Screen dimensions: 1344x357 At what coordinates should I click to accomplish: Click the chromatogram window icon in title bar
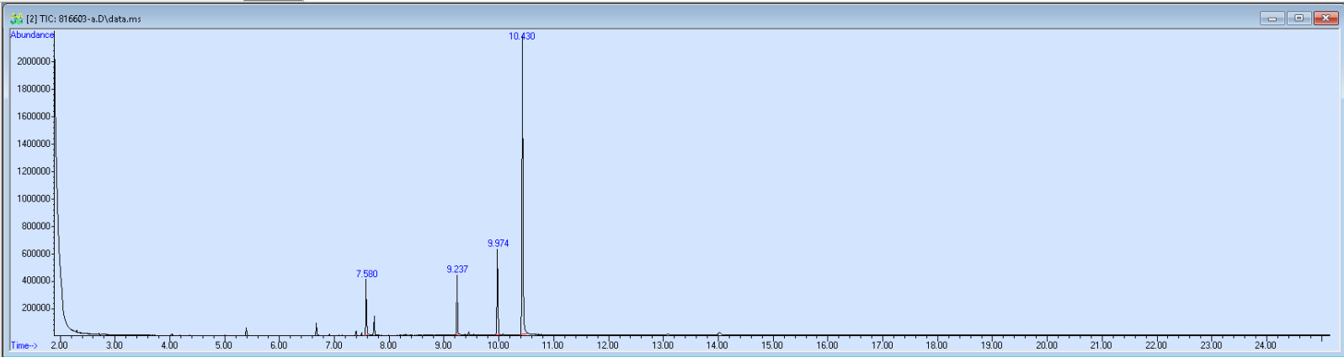(x=16, y=18)
